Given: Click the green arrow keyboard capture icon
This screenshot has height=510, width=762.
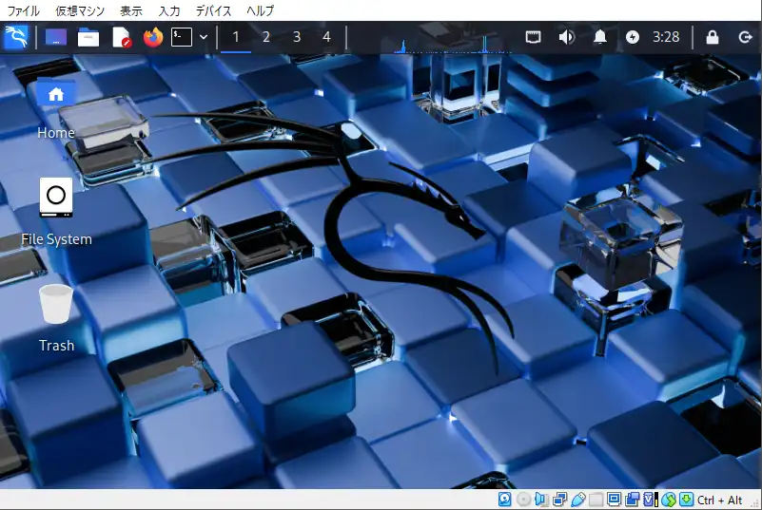Looking at the screenshot, I should point(686,500).
